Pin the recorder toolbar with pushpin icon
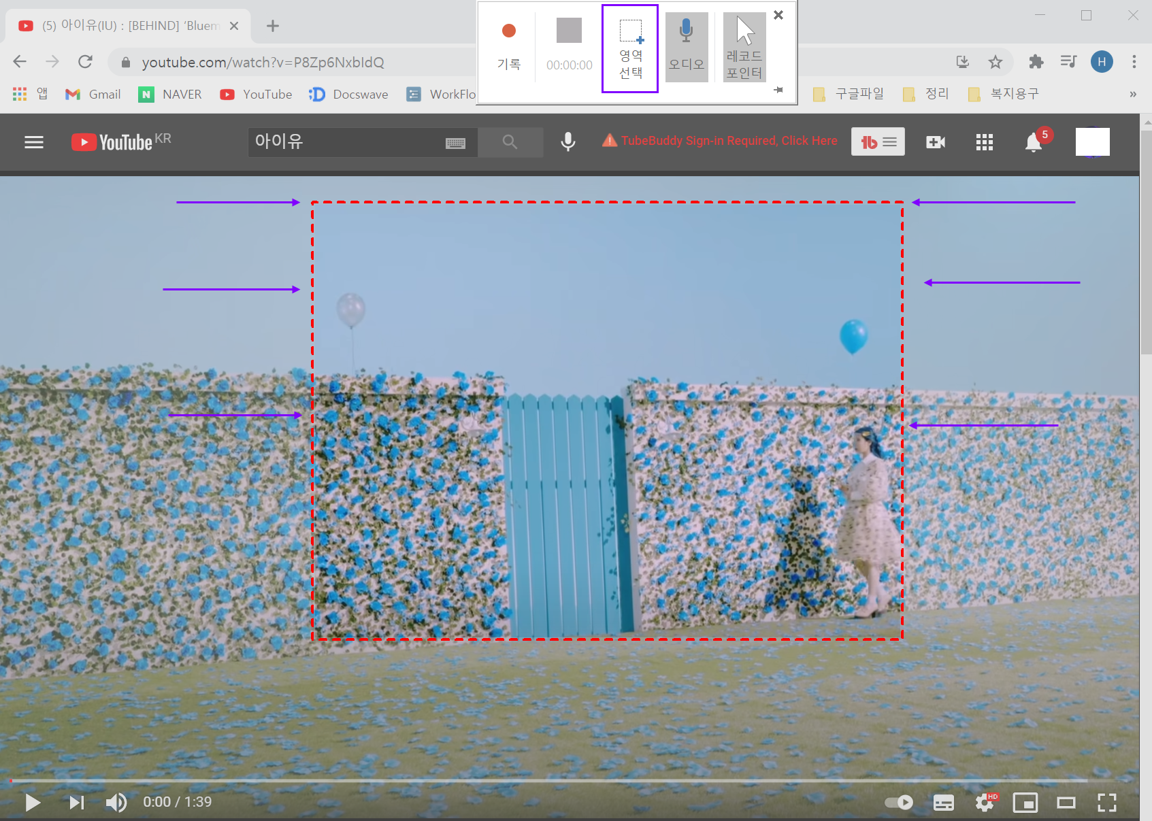 coord(778,90)
